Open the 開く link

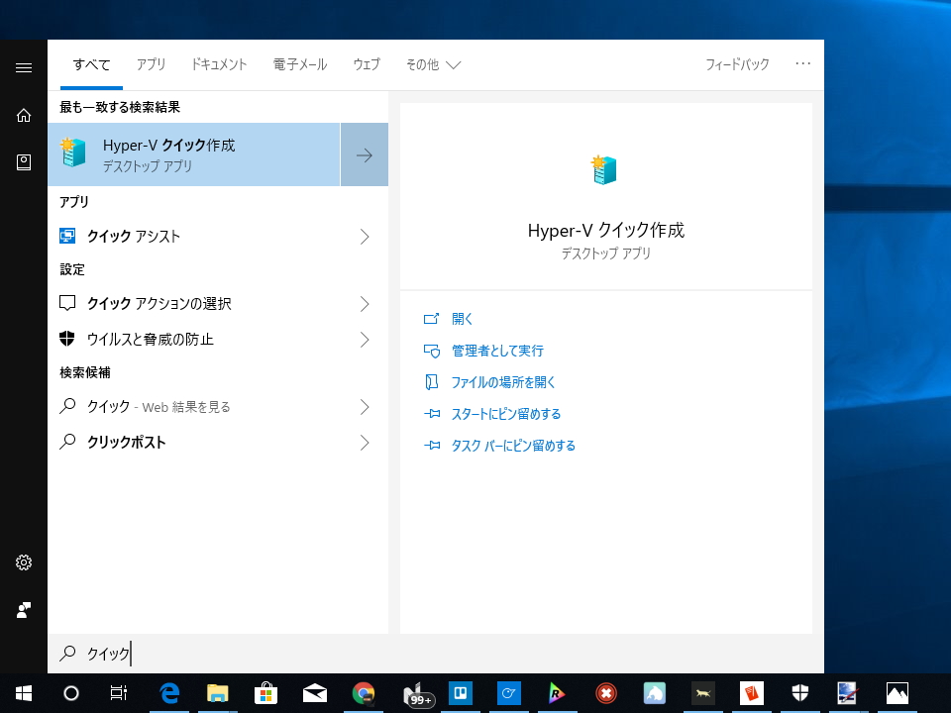coord(462,318)
